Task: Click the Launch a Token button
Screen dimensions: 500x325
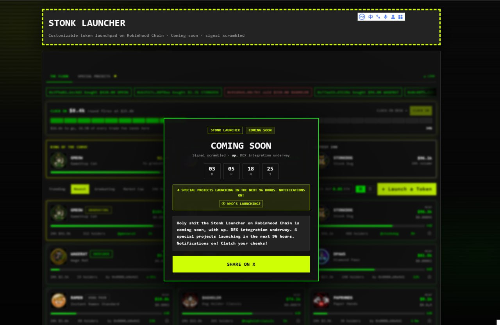Action: 407,189
